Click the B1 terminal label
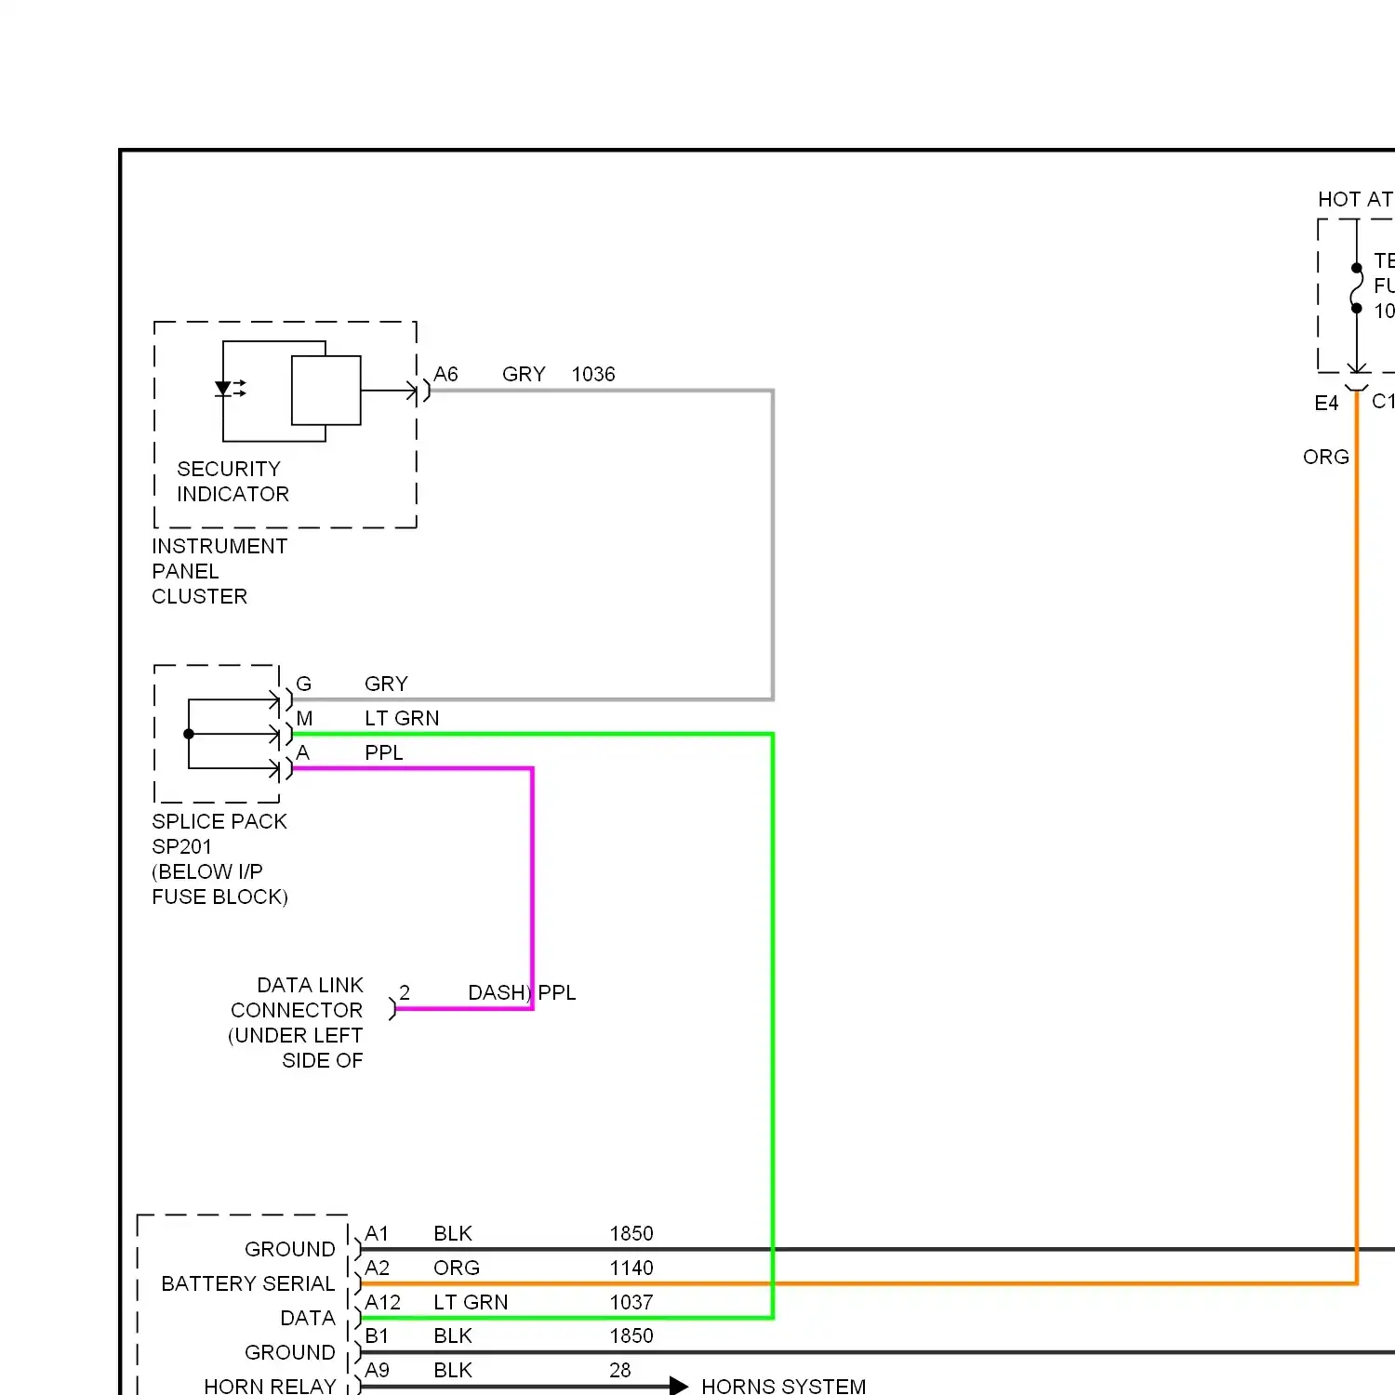Viewport: 1395px width, 1395px height. tap(377, 1335)
